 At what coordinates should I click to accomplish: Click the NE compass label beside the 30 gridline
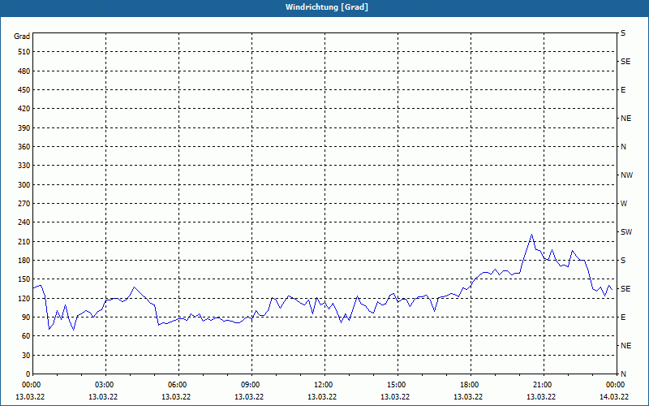[625, 346]
